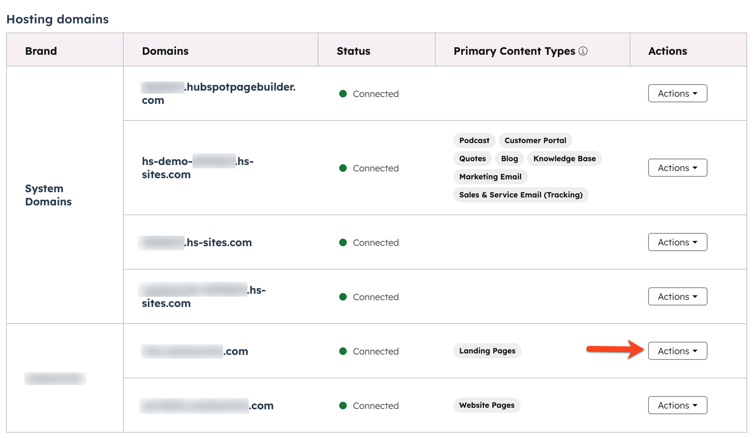
Task: Open the Actions dropdown for the Website Pages domain
Action: coord(677,405)
